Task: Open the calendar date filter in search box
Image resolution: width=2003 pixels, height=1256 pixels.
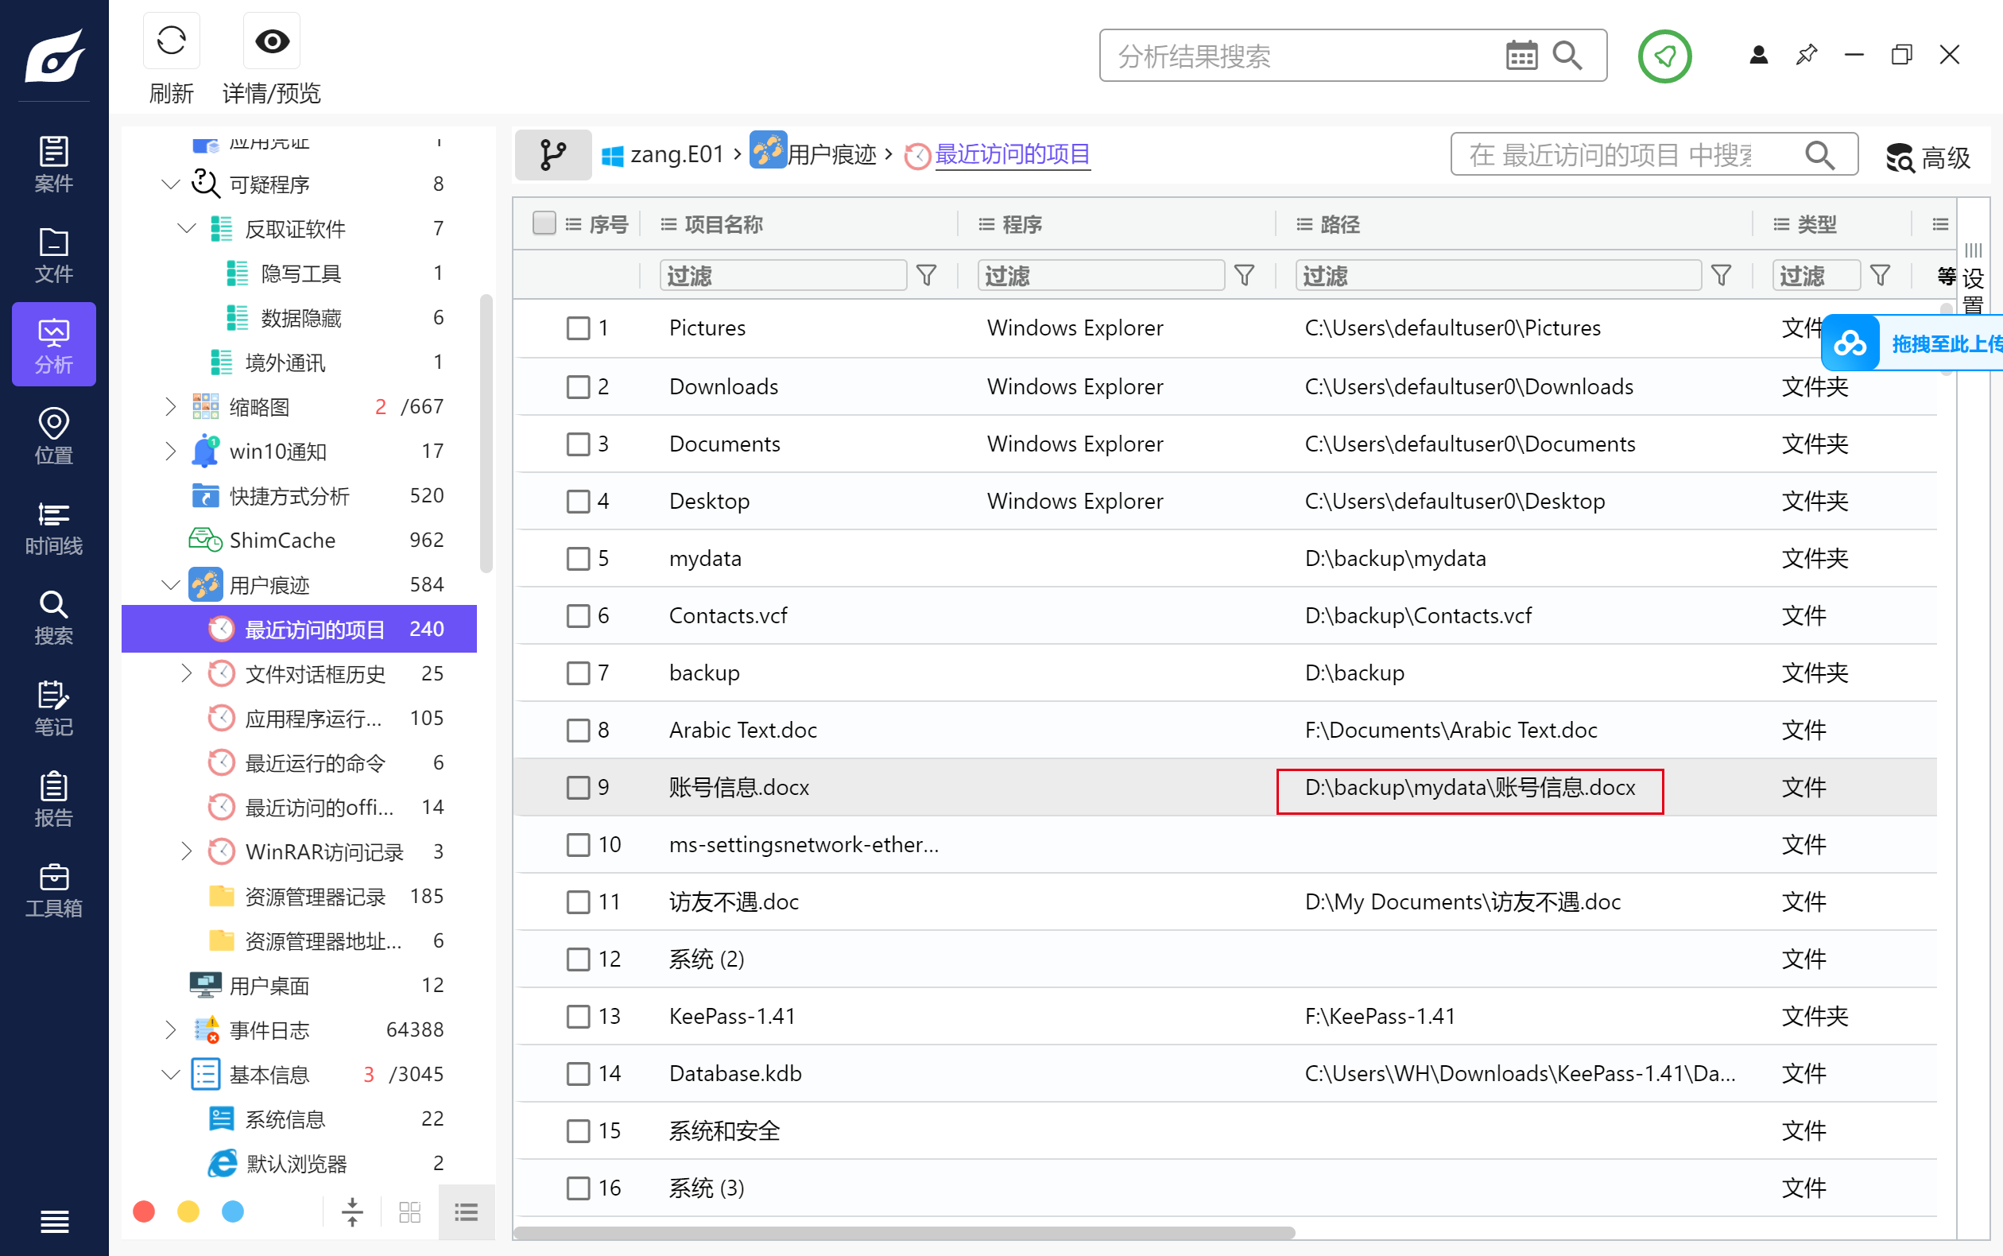Action: (x=1521, y=56)
